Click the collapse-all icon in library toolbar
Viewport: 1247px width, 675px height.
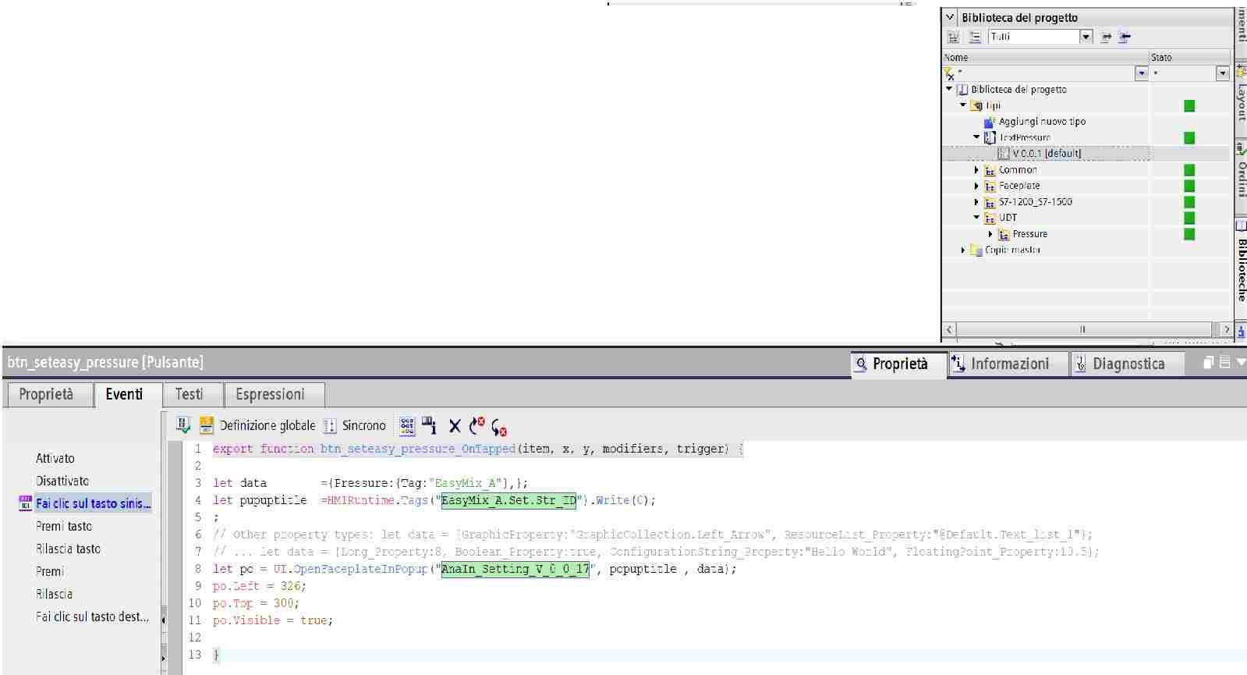tap(975, 37)
